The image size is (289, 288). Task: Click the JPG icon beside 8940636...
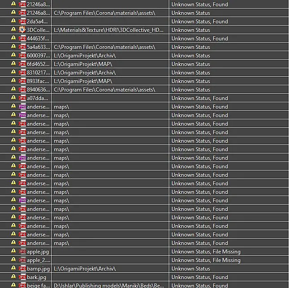(22, 90)
